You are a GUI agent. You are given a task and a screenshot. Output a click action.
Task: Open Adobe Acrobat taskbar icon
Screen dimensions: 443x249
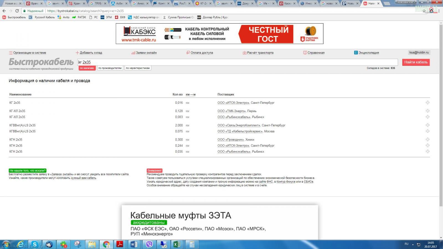(x=120, y=244)
